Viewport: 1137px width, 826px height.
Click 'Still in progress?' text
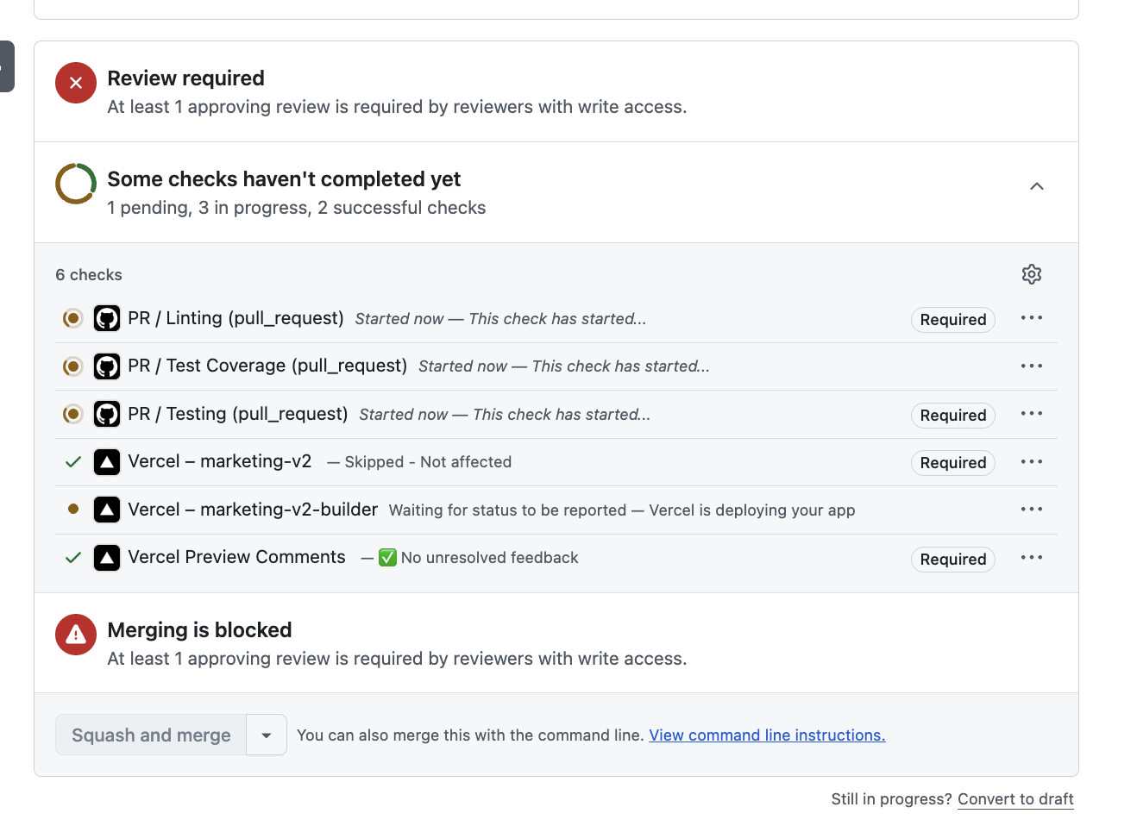point(891,799)
